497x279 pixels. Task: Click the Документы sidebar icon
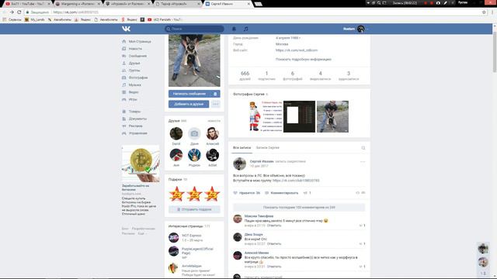click(x=124, y=119)
